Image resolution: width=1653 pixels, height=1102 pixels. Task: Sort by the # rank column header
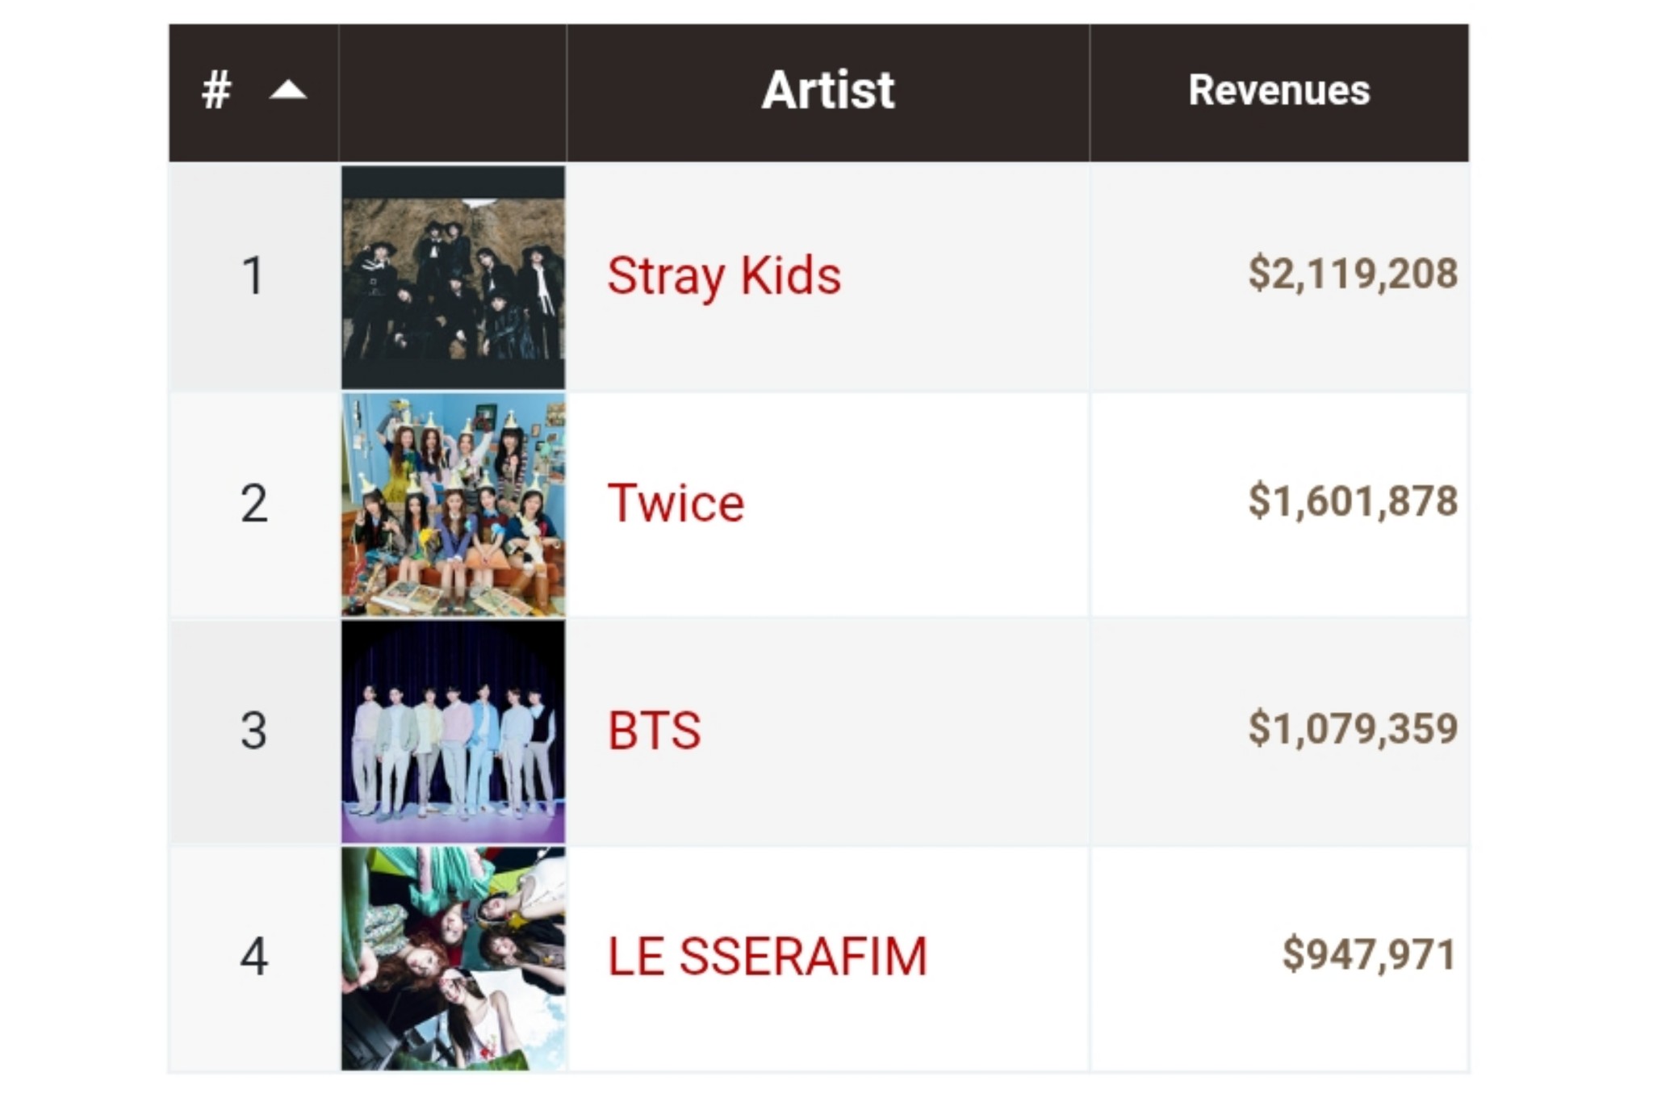click(x=217, y=90)
